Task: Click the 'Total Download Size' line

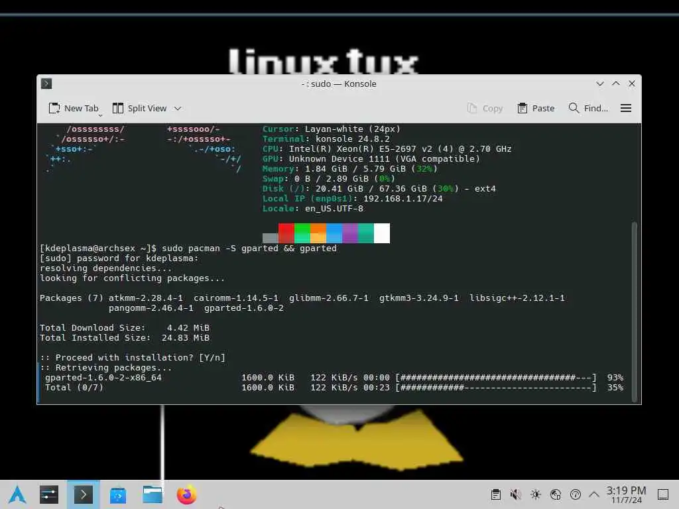Action: [125, 327]
